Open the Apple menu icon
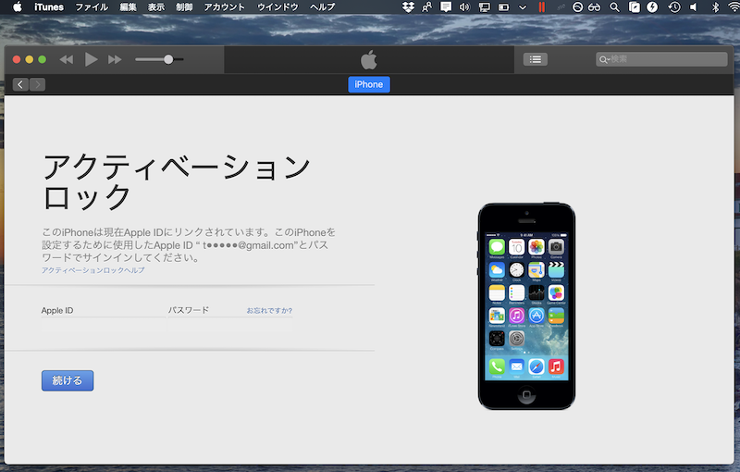This screenshot has width=740, height=472. [17, 6]
